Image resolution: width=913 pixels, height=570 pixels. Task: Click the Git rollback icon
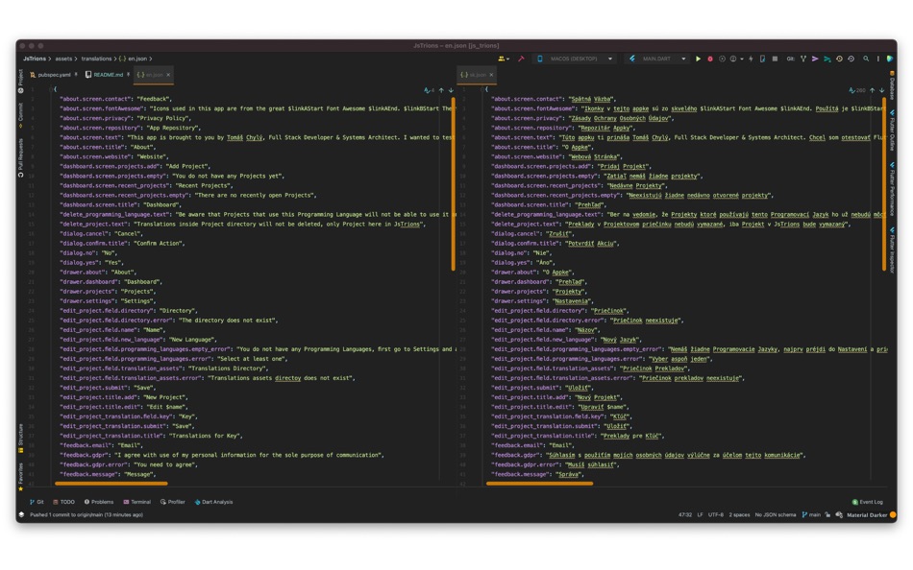[x=851, y=59]
